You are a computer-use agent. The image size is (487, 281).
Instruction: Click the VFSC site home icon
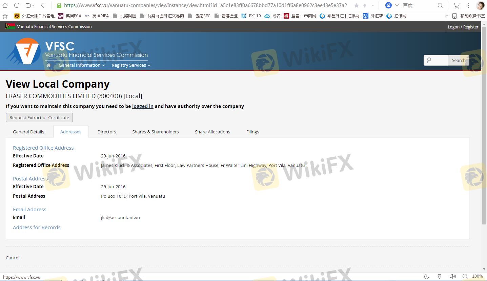tap(48, 65)
